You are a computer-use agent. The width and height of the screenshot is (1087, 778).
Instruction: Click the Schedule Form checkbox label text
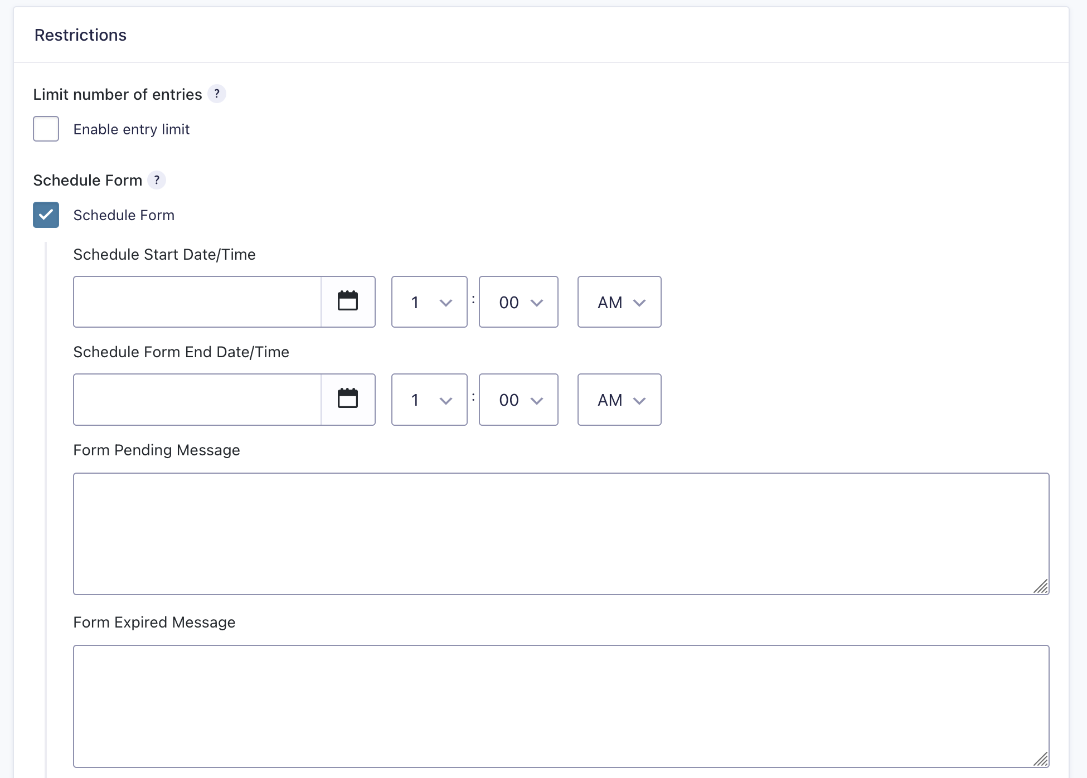click(124, 215)
